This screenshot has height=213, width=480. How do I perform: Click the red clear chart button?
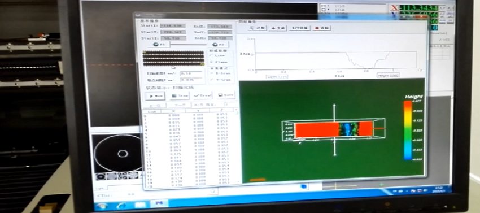[321, 28]
